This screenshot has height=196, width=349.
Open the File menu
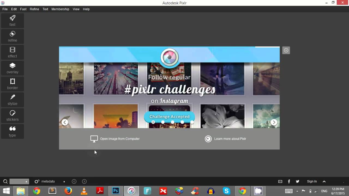[x=5, y=9]
